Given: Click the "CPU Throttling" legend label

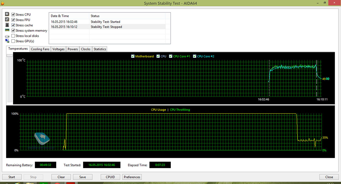Looking at the screenshot, I should pyautogui.click(x=180, y=110).
